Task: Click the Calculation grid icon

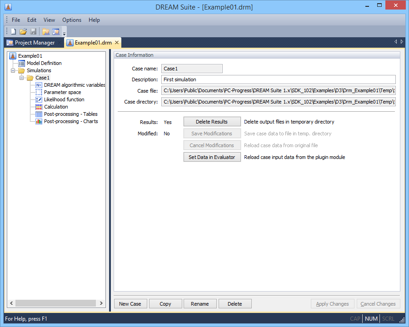Action: [39, 107]
